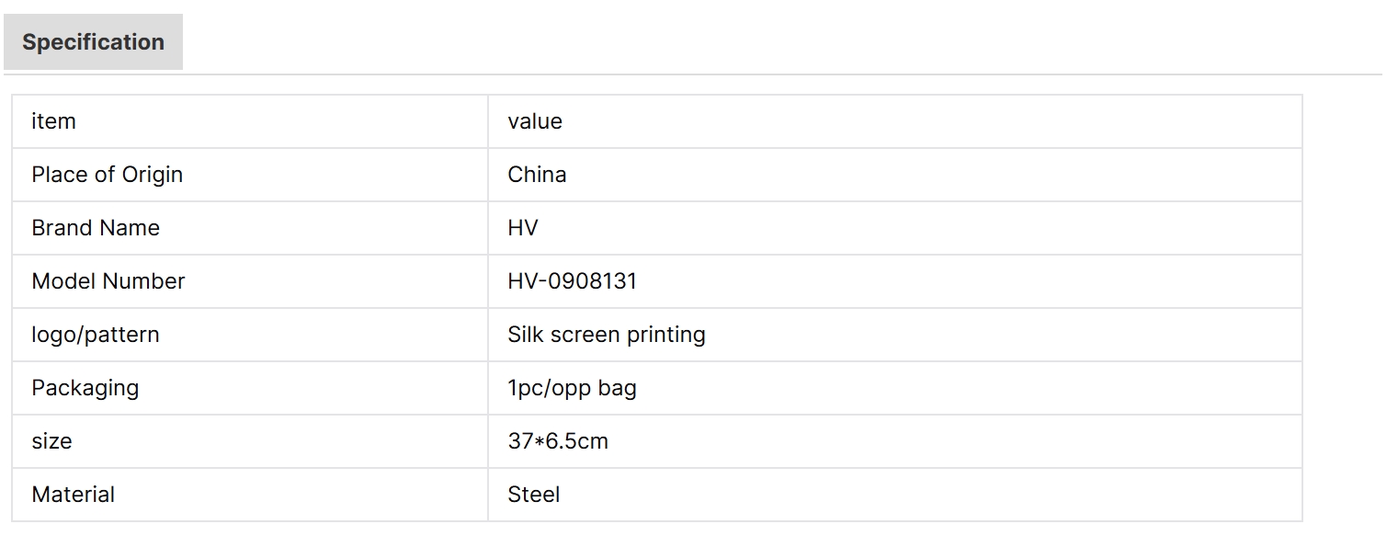Image resolution: width=1398 pixels, height=547 pixels.
Task: Select the HV brand value
Action: click(522, 228)
